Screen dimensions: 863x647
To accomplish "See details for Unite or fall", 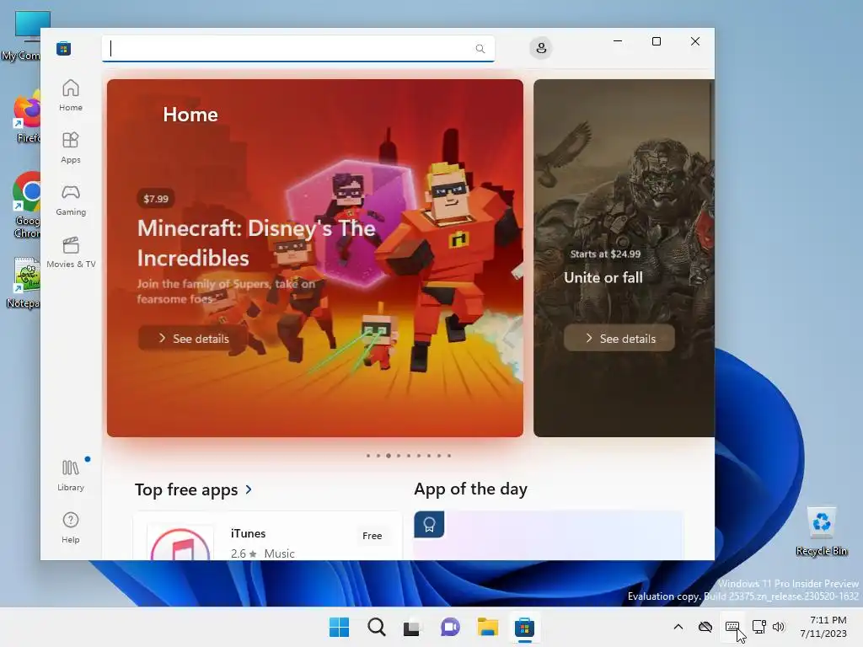I will pos(619,339).
